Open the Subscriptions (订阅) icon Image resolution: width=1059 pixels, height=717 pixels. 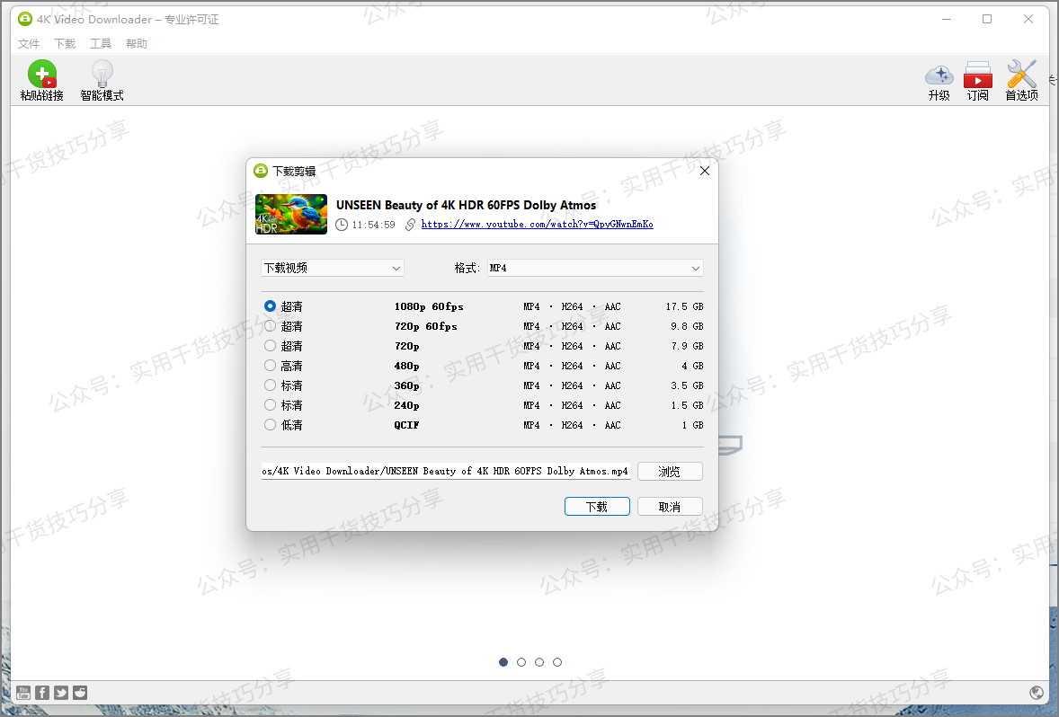pyautogui.click(x=977, y=75)
